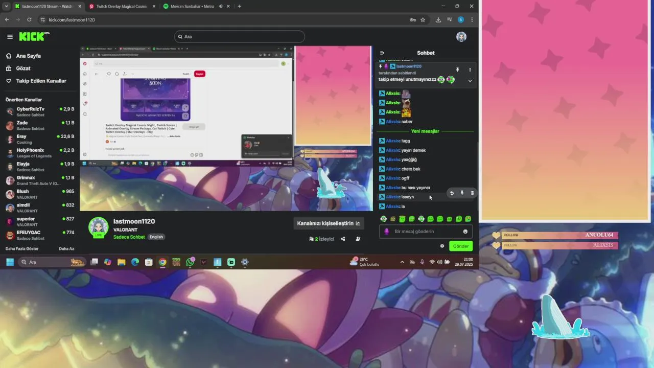Focus the Kick 'Ara' search bar

[239, 37]
